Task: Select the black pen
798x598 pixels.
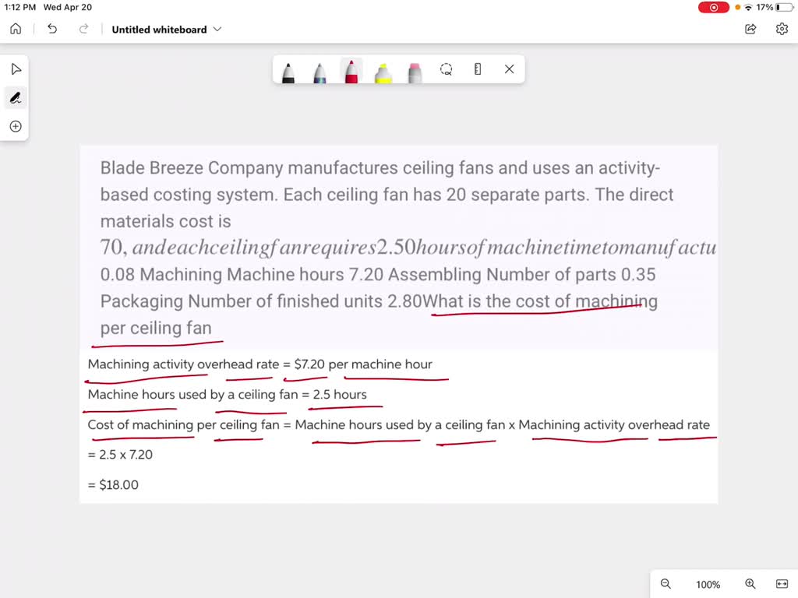Action: tap(288, 72)
